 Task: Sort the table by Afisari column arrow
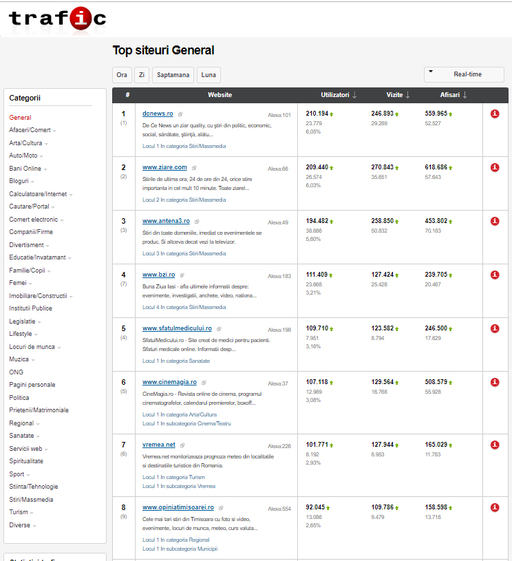pyautogui.click(x=465, y=95)
